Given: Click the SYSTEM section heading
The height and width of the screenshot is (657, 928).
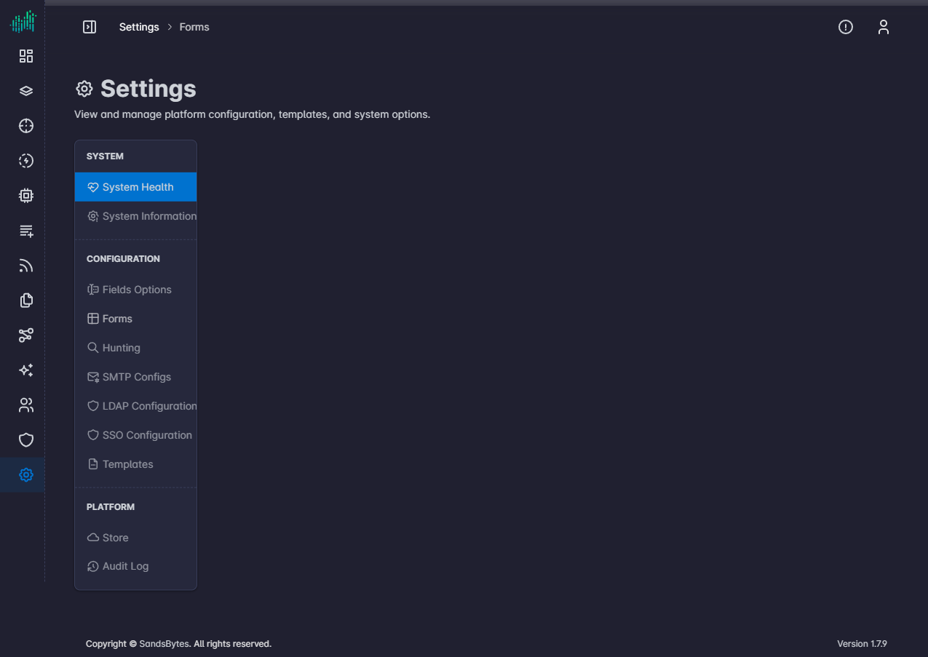Looking at the screenshot, I should (x=105, y=156).
